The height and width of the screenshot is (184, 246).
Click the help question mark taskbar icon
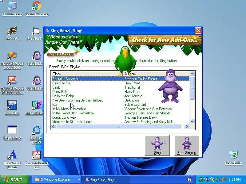[189, 179]
